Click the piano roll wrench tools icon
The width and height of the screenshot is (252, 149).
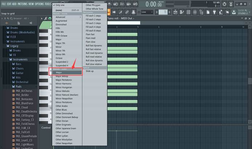pos(46,18)
